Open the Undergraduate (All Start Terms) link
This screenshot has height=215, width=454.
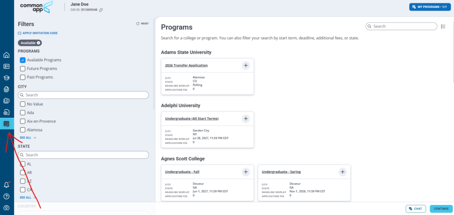coord(192,119)
